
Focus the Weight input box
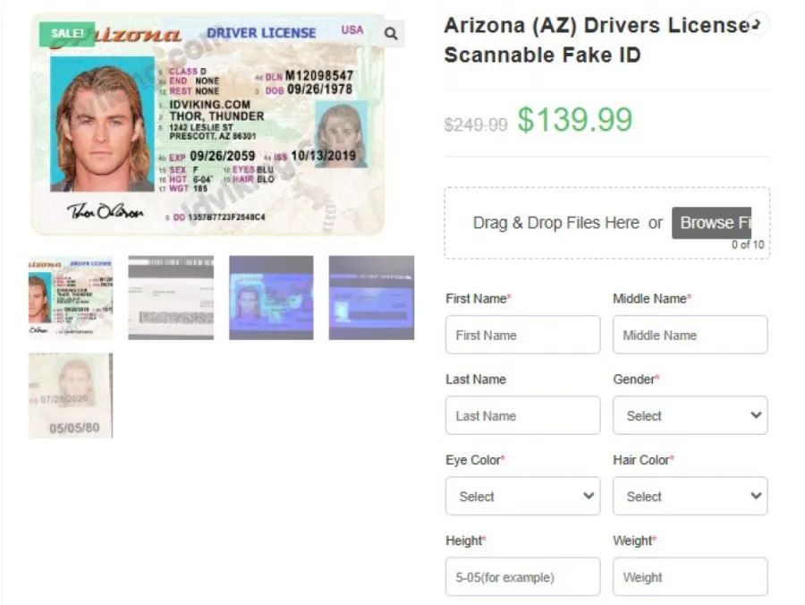coord(690,576)
